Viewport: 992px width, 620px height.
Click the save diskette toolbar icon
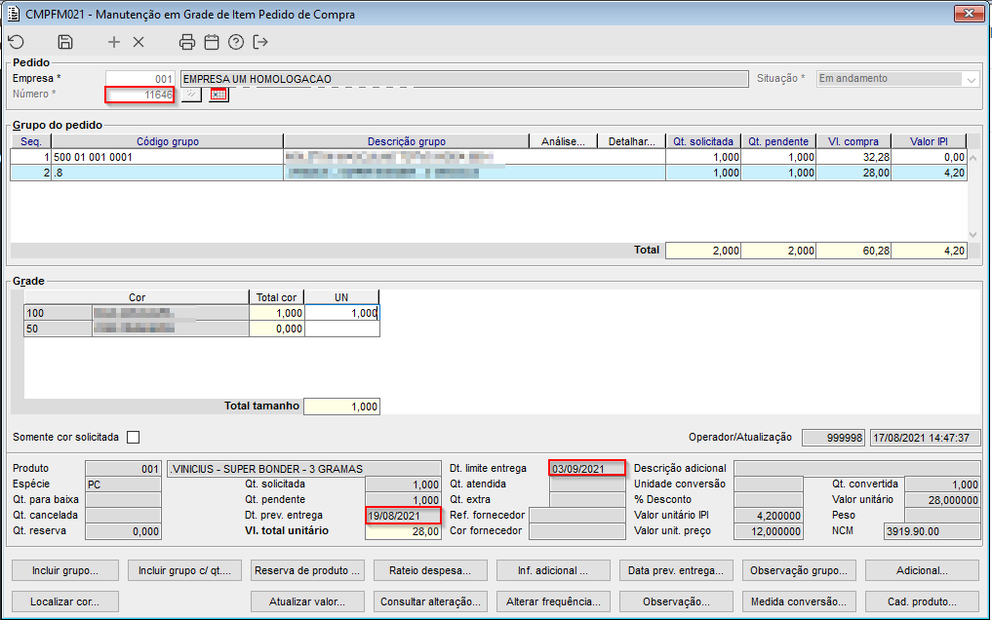coord(65,42)
